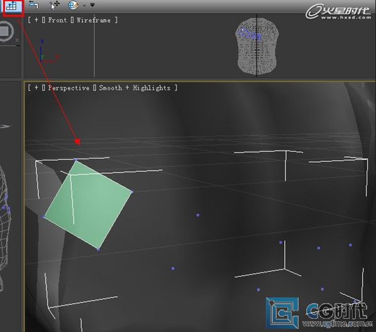Select the cursor-with-move-arrows tool icon
Screen dimensions: 376x332
[55, 5]
